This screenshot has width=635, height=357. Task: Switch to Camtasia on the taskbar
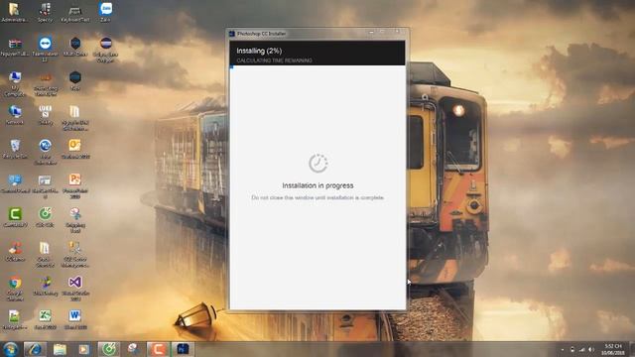158,349
